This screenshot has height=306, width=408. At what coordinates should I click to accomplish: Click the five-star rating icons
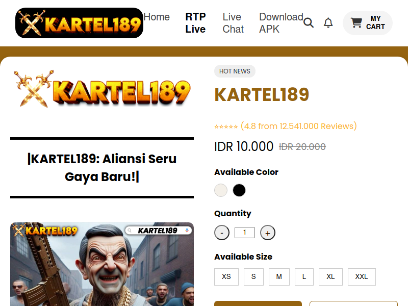pyautogui.click(x=226, y=126)
